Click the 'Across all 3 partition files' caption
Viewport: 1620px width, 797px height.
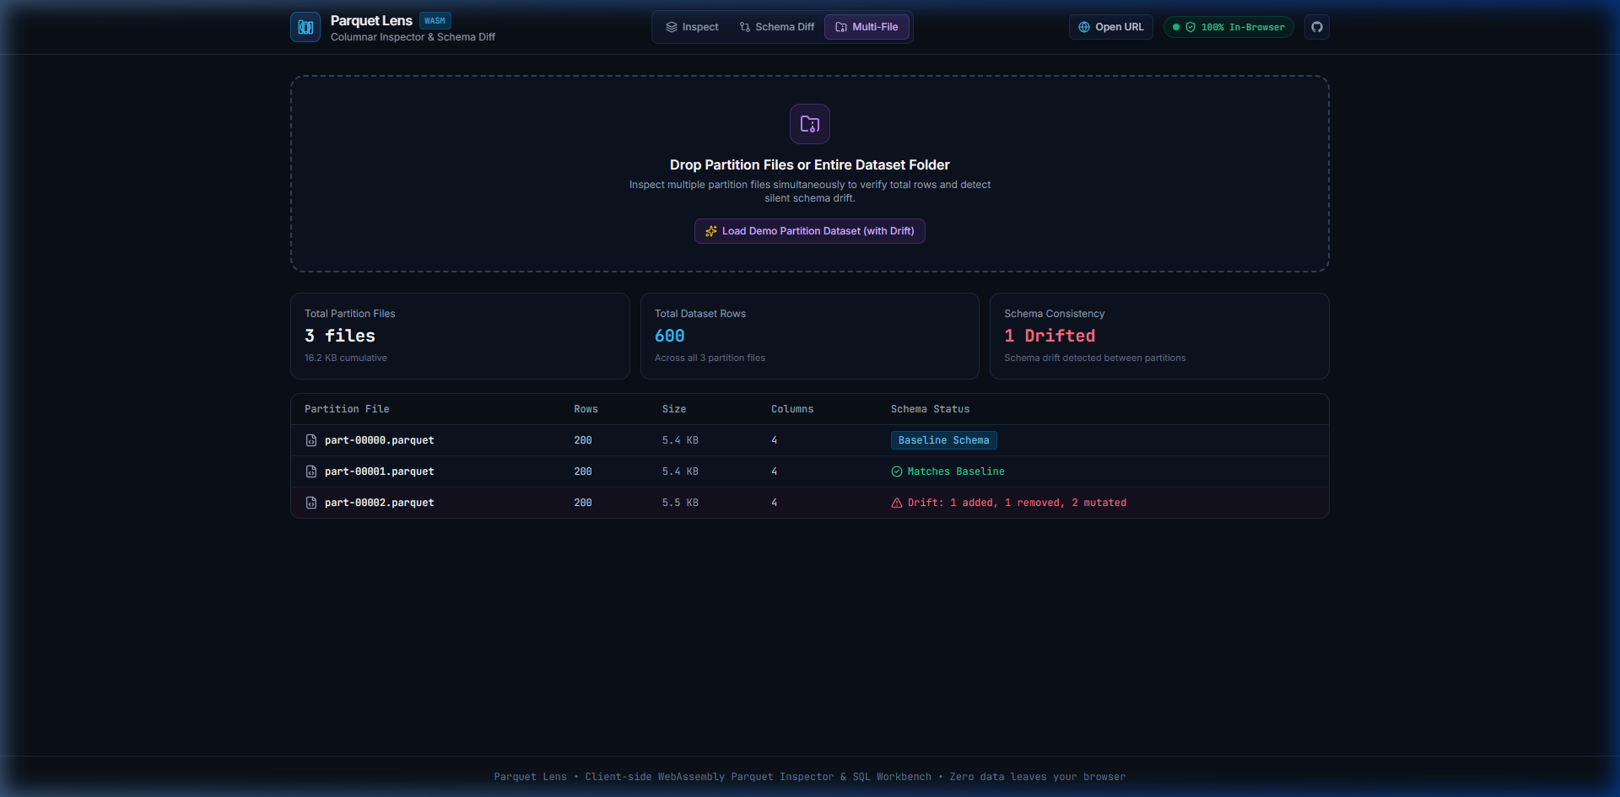click(710, 358)
